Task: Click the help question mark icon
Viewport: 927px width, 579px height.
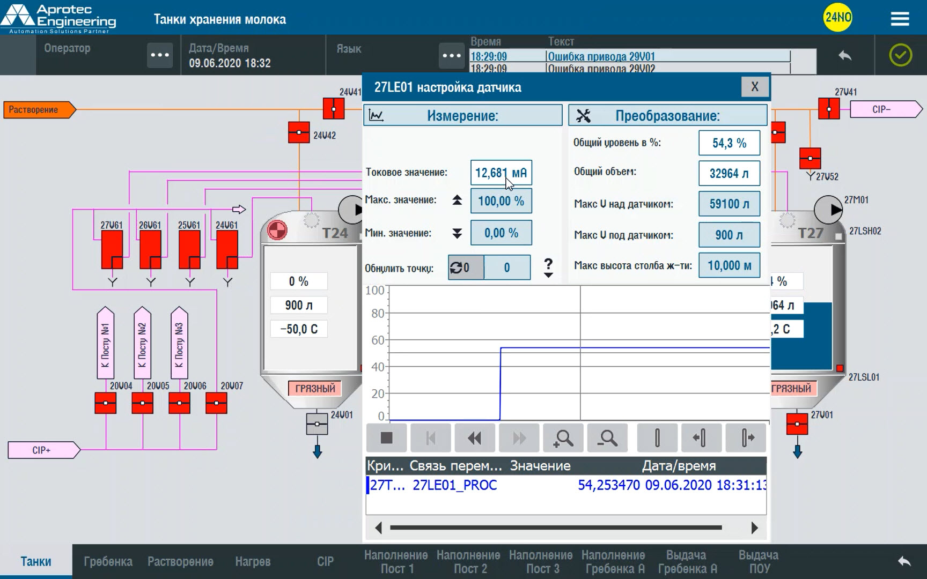Action: tap(548, 264)
